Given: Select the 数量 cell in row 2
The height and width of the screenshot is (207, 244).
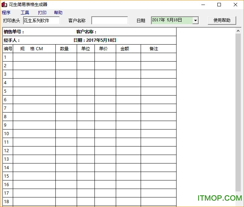Looking at the screenshot, I should (x=66, y=66).
